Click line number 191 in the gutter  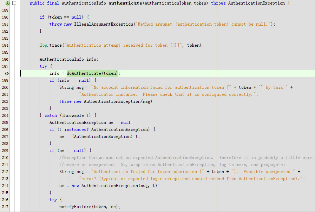[5, 24]
